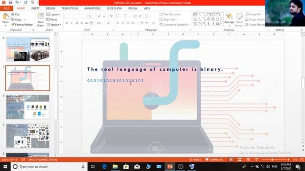The width and height of the screenshot is (305, 171).
Task: Select slide 4 thumbnail
Action: click(28, 49)
